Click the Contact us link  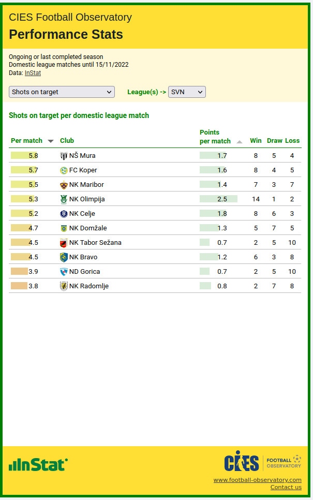coord(286,487)
